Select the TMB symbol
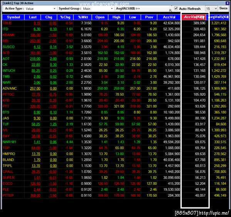The image size is (231, 217). pos(6,76)
